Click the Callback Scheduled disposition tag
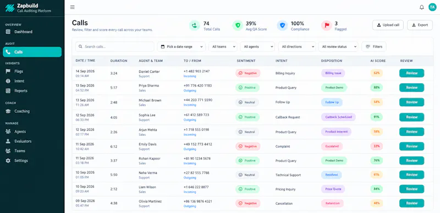440x213 pixels. (338, 117)
